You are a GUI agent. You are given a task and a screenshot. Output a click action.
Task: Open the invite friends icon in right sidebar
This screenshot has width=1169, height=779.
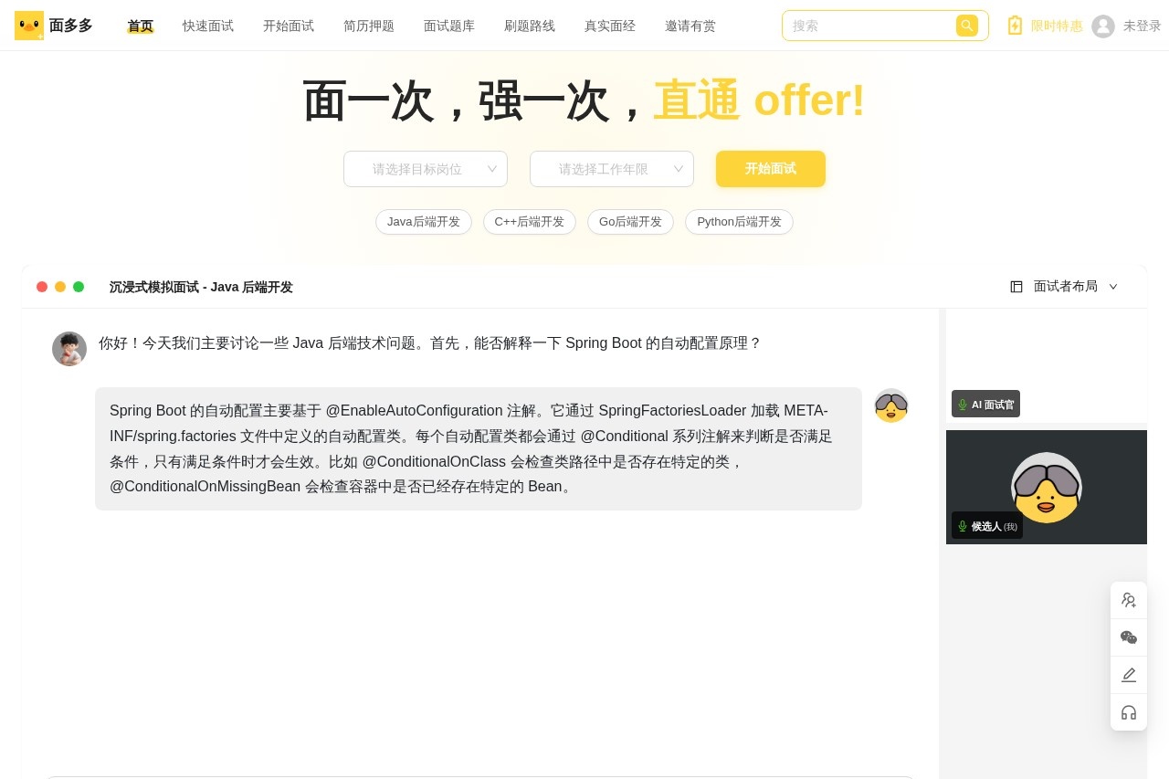coord(1129,600)
